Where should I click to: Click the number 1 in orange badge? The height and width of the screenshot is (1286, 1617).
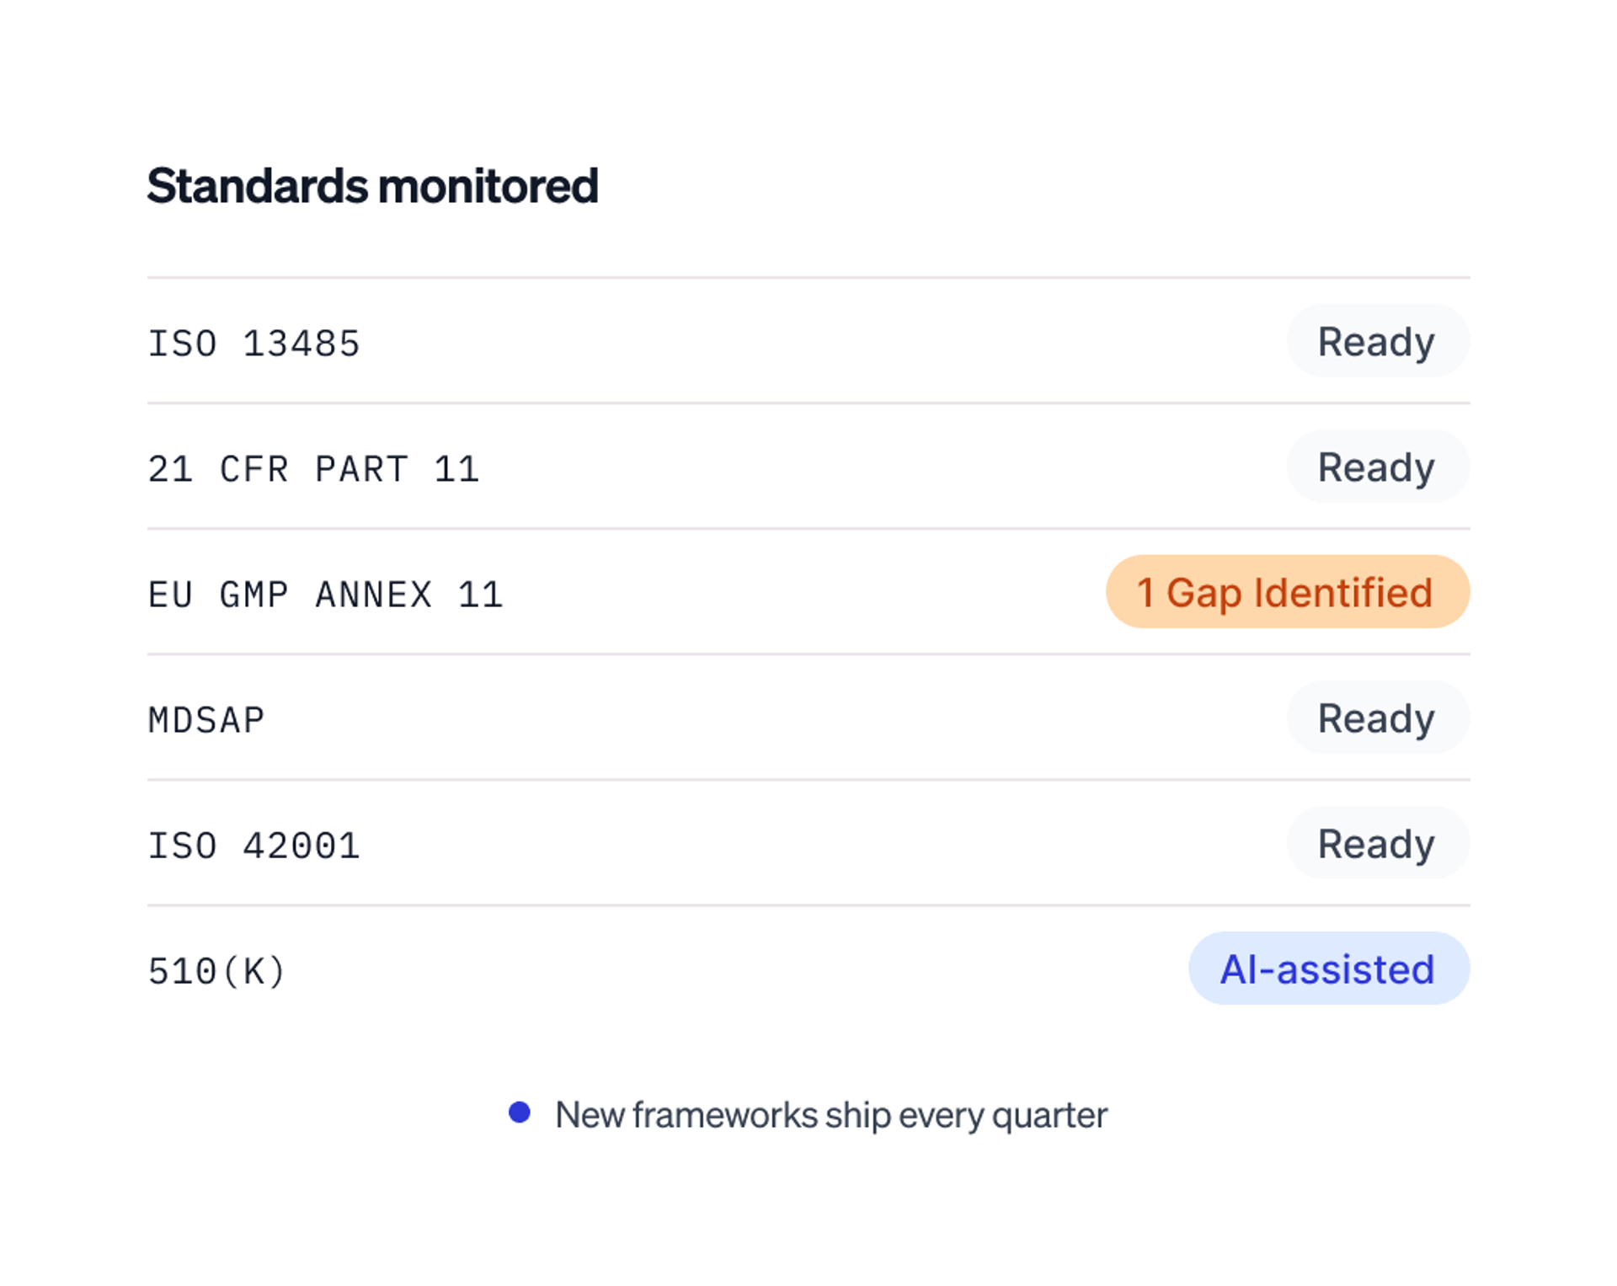1145,592
